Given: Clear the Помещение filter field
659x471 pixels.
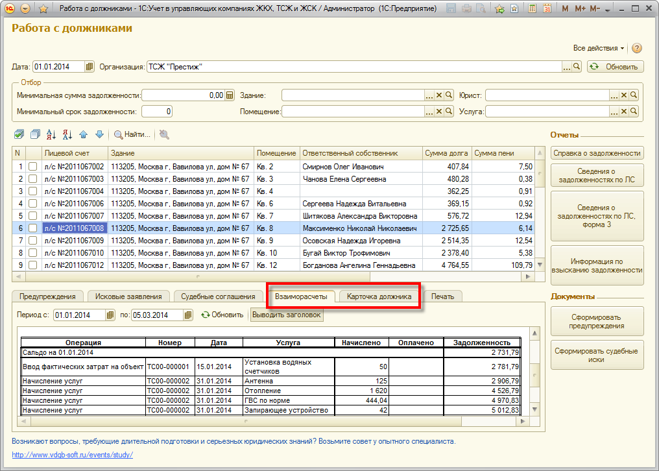Looking at the screenshot, I should [438, 112].
